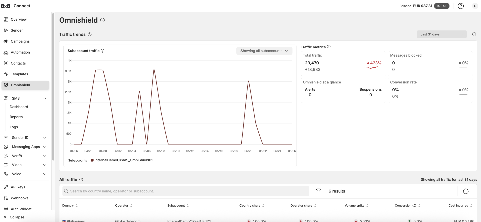The image size is (481, 222).
Task: Go to SMS Reports page
Action: pyautogui.click(x=16, y=117)
